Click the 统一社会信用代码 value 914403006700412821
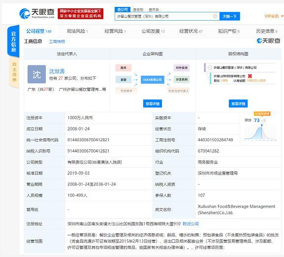The height and width of the screenshot is (257, 284). point(89,140)
